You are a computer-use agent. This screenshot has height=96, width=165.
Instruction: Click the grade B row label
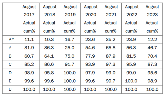[10, 56]
